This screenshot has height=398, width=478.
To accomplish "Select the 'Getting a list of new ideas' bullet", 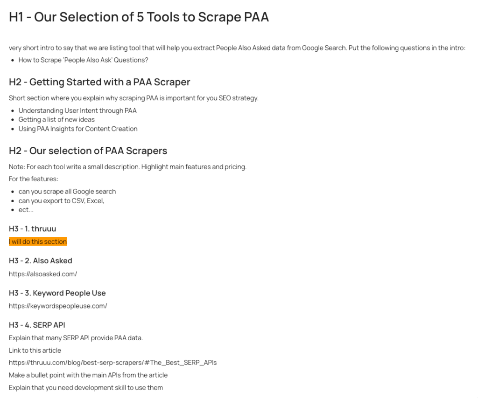I will coord(56,120).
